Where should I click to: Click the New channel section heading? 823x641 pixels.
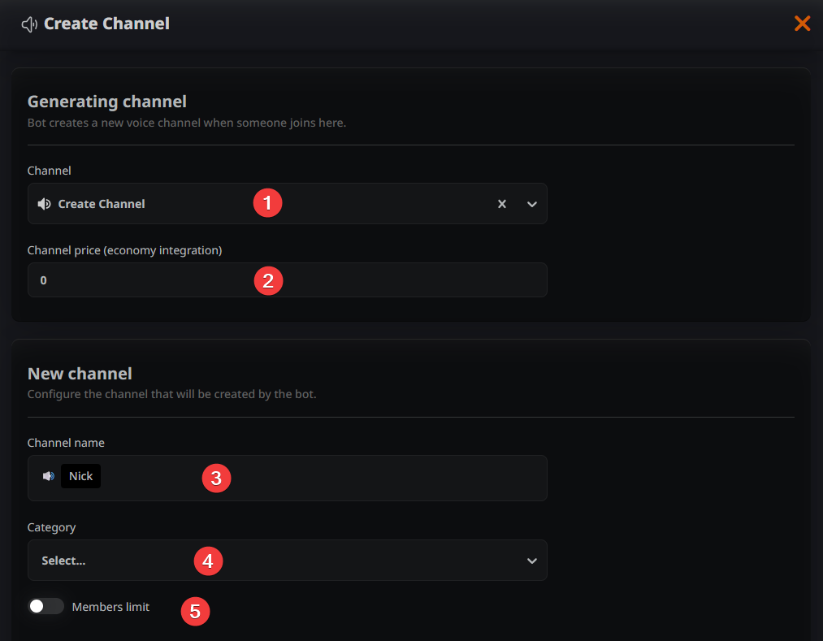point(80,374)
